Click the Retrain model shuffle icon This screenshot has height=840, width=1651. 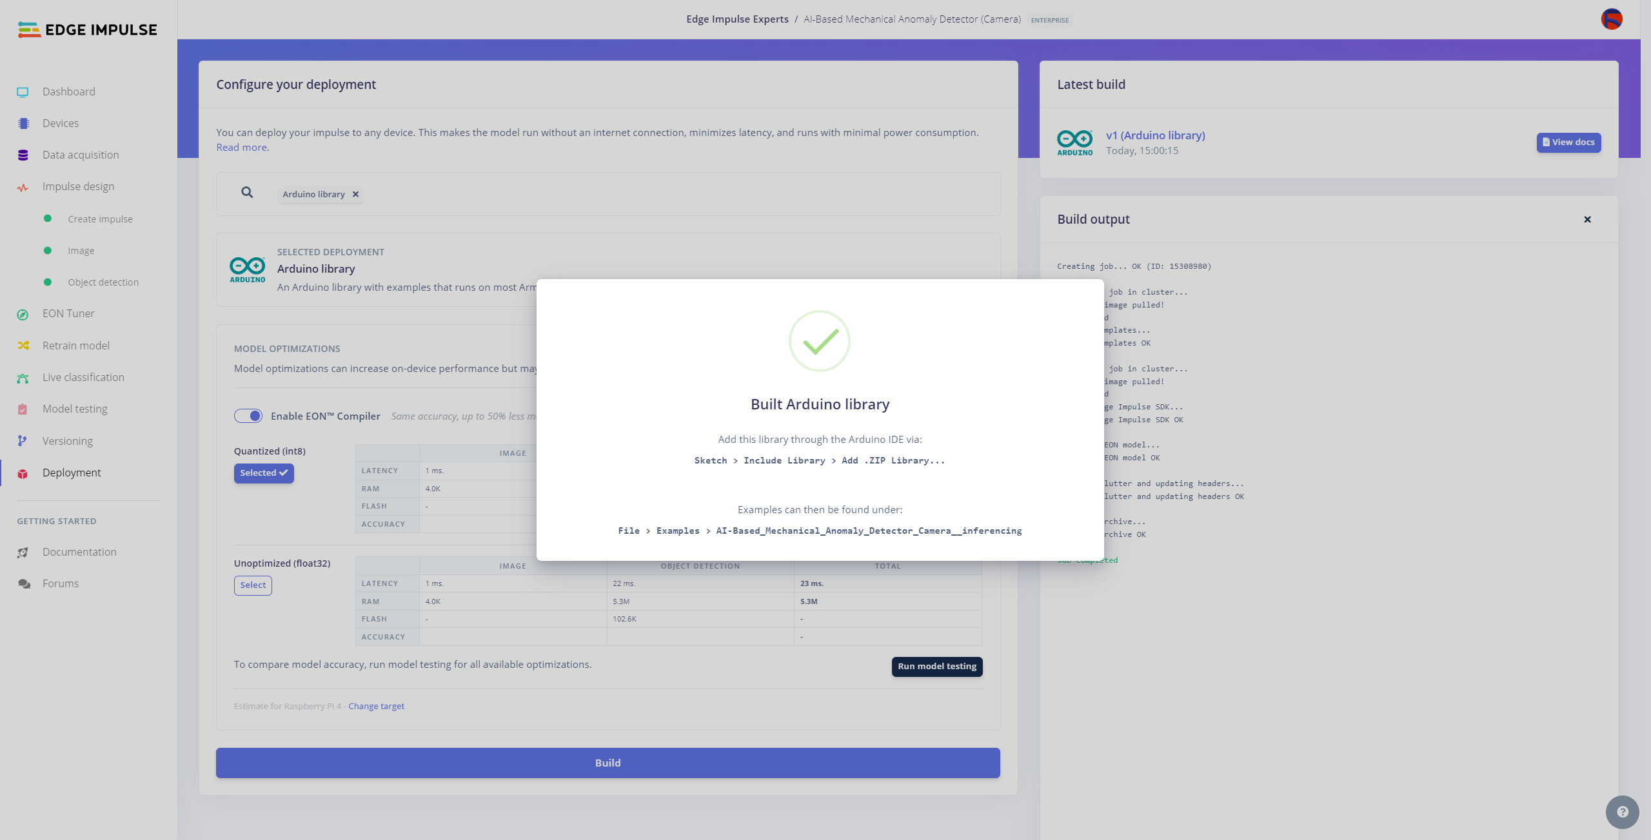click(x=23, y=346)
